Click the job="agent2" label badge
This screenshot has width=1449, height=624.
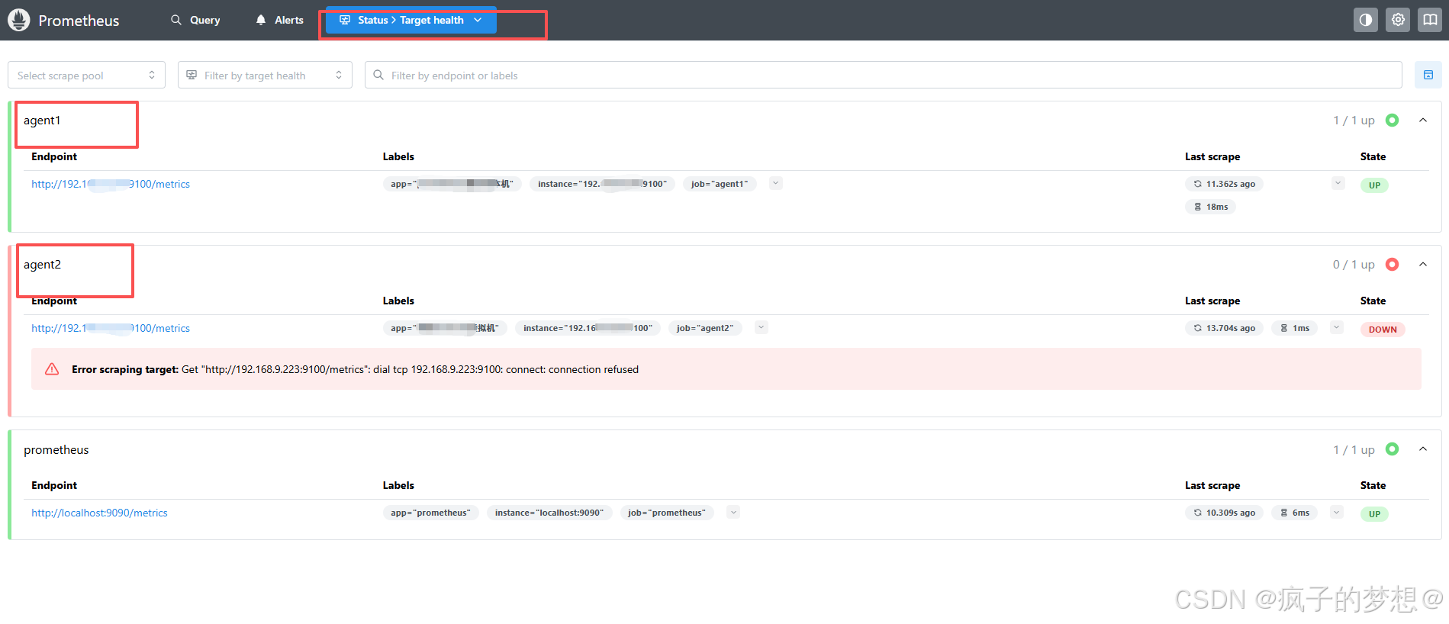tap(704, 328)
